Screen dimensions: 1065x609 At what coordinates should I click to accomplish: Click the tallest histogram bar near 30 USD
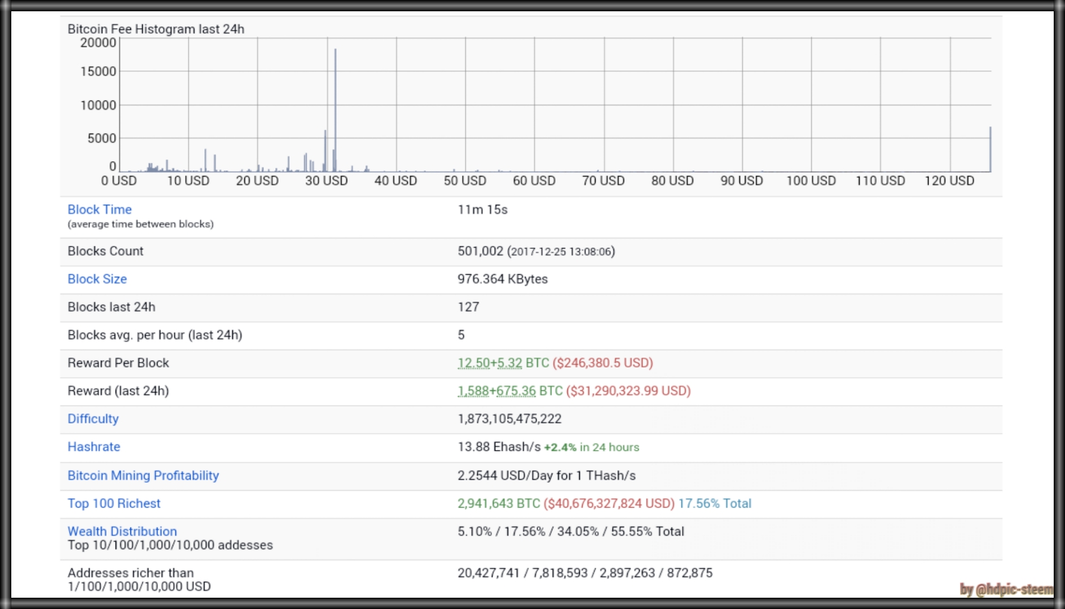click(335, 110)
